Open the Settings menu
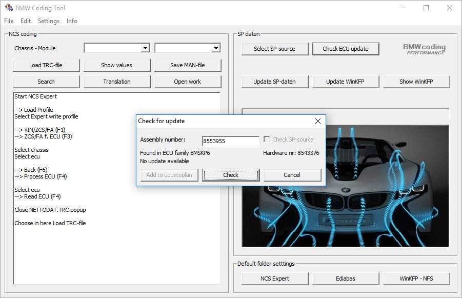 [48, 21]
